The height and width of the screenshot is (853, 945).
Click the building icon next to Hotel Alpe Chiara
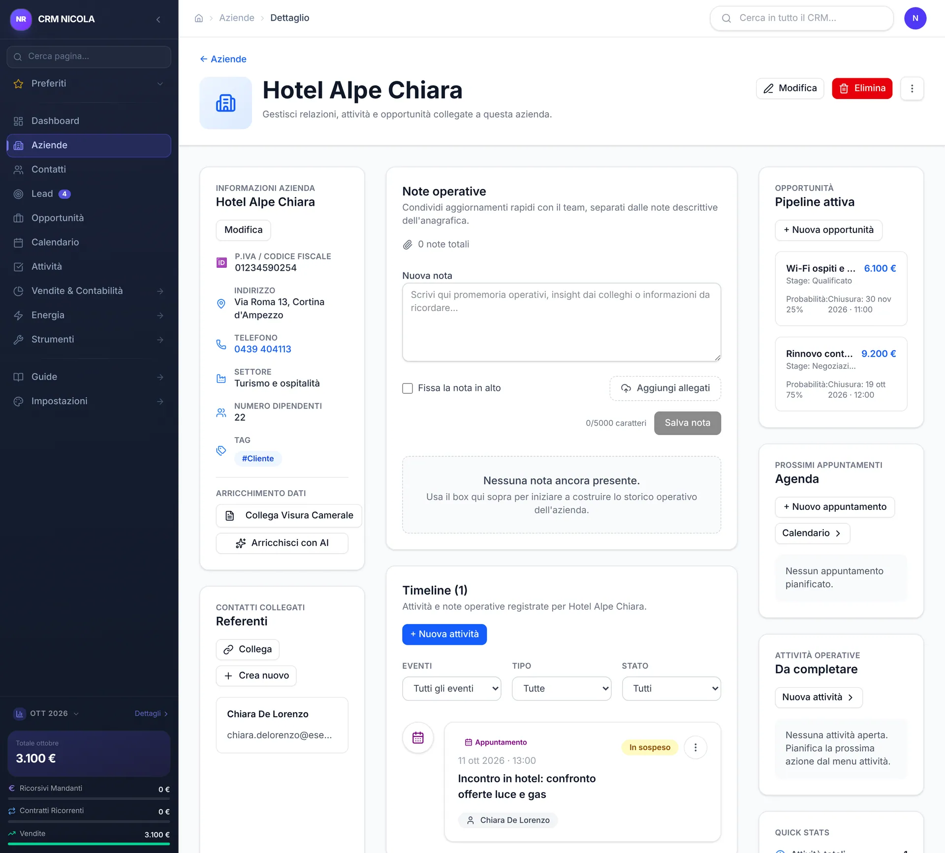225,103
